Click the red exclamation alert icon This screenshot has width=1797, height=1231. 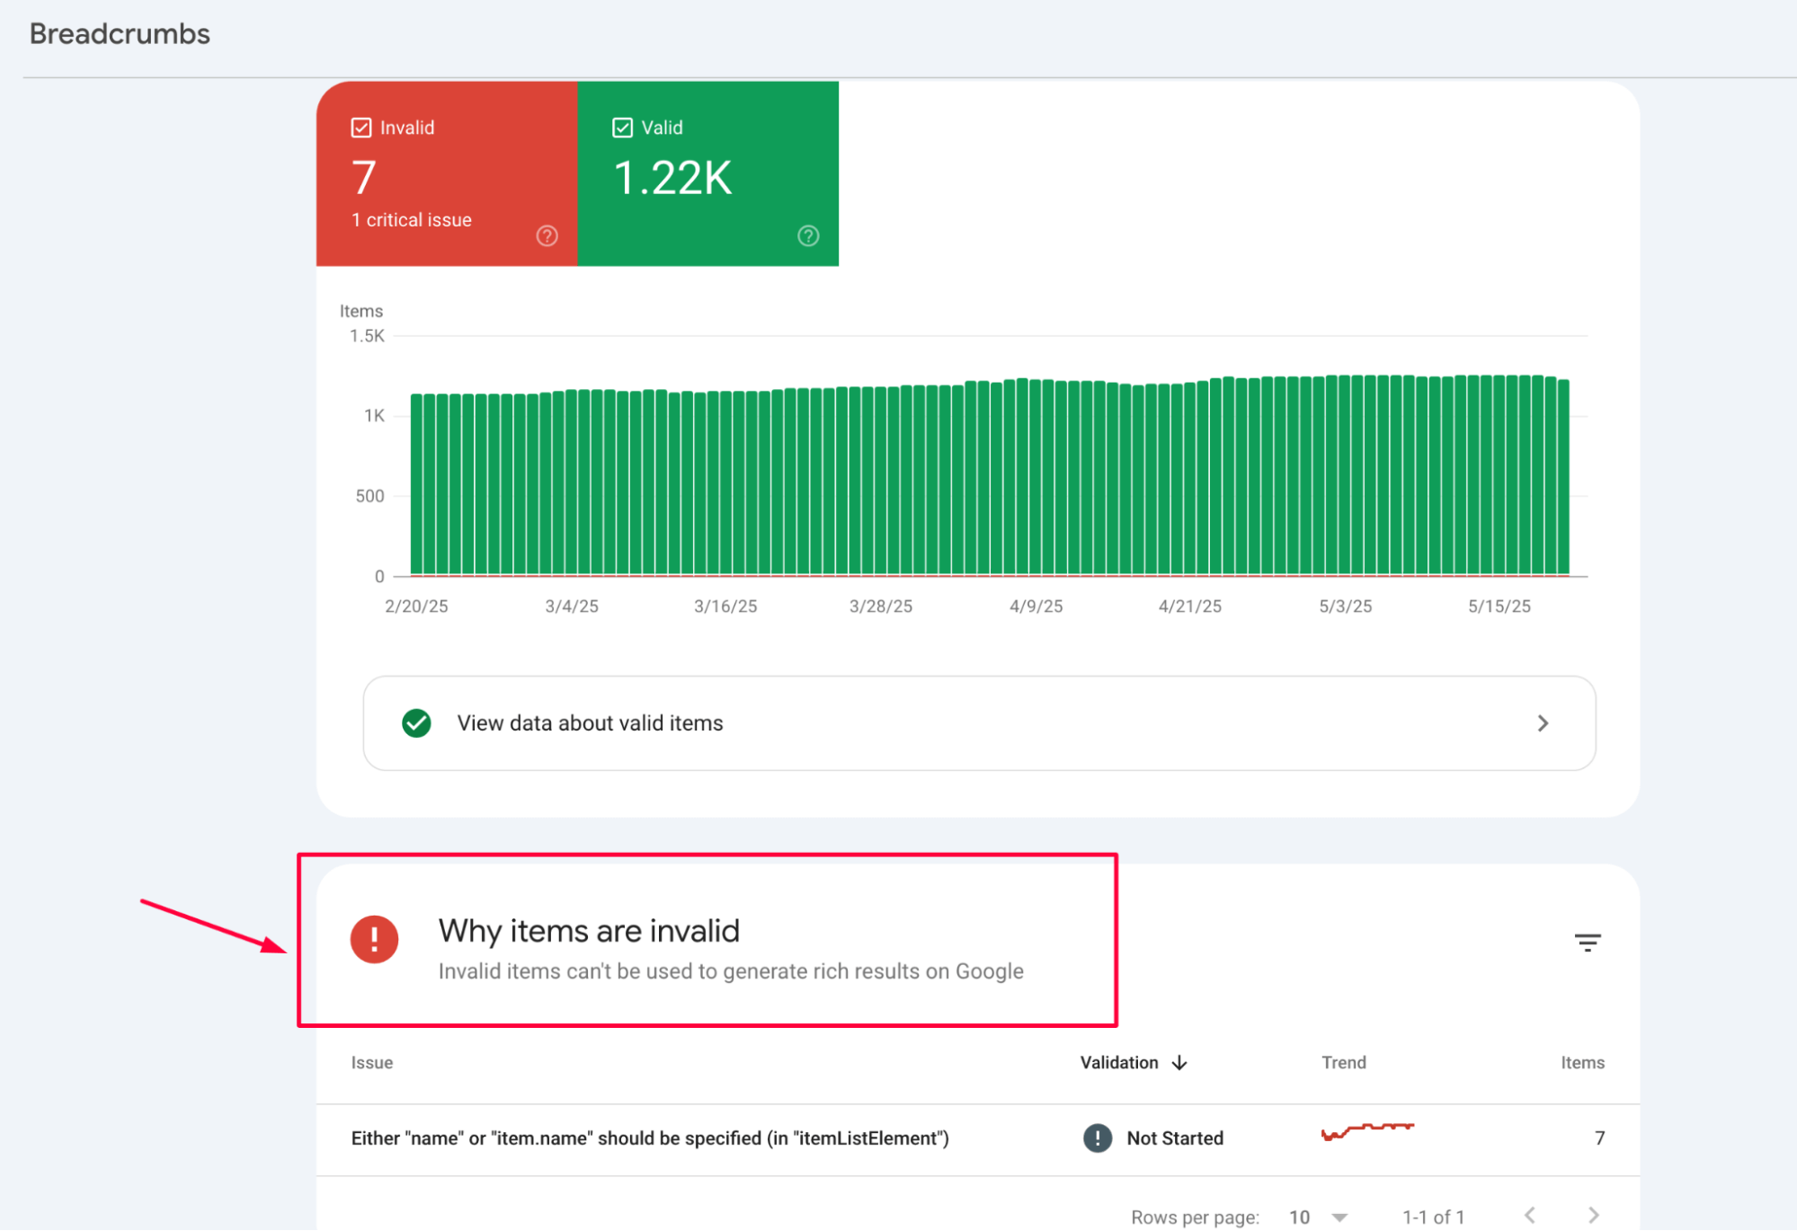(374, 939)
